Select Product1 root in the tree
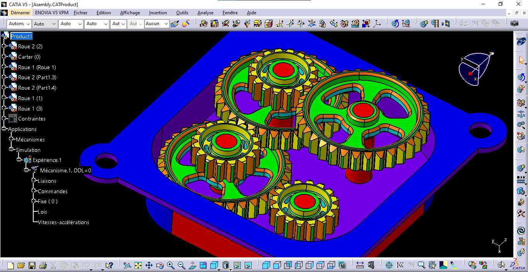Screen dimensions: 528x272 pyautogui.click(x=21, y=36)
